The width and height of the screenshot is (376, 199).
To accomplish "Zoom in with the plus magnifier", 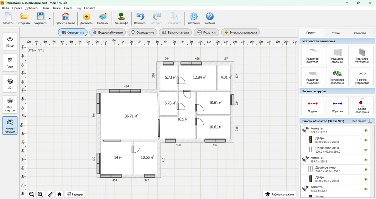I will pos(40,194).
